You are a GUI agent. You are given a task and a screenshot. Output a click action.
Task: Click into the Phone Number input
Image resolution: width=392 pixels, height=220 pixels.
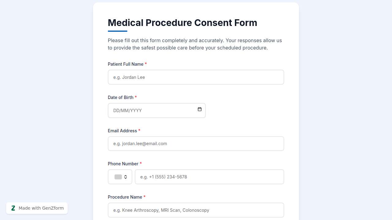[209, 177]
